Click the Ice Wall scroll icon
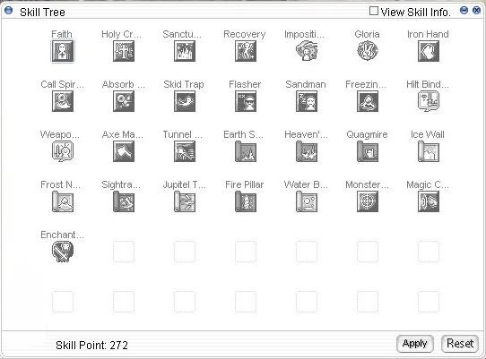This screenshot has width=486, height=359. pos(429,151)
